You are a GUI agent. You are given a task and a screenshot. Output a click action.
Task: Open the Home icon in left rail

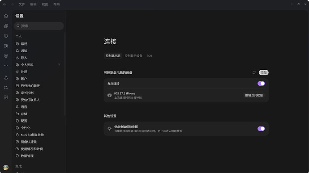[x=6, y=16]
